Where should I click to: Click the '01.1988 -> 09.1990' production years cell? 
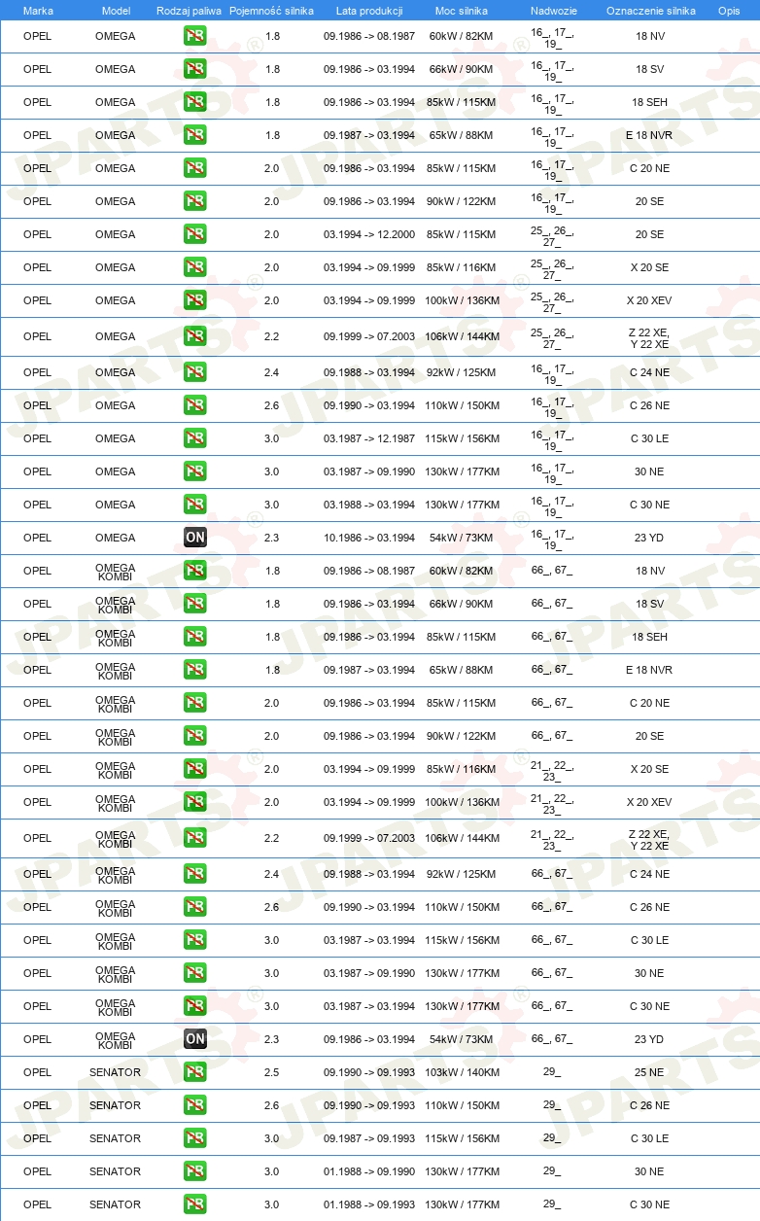pos(369,1171)
